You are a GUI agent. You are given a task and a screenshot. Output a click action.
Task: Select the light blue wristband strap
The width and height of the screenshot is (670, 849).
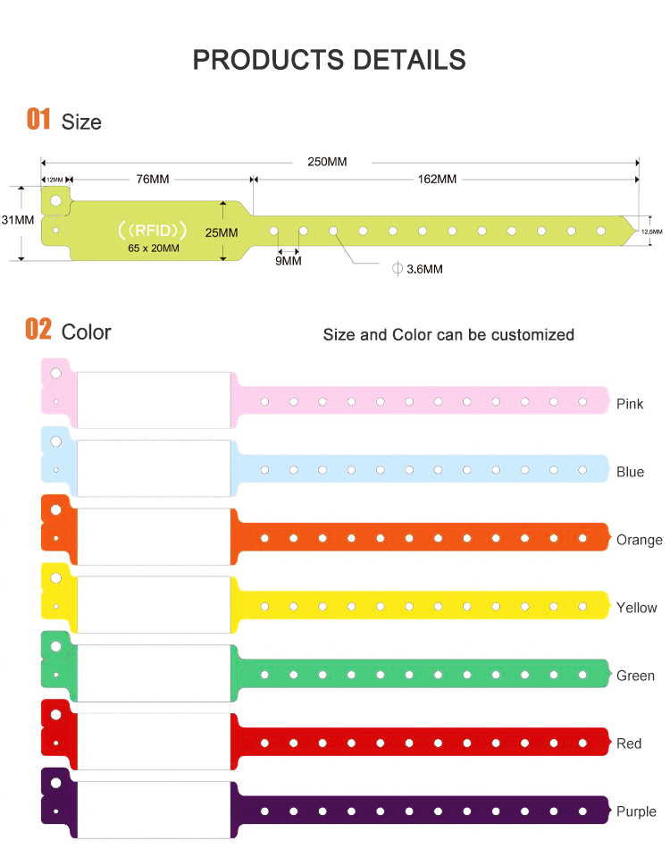(x=420, y=469)
